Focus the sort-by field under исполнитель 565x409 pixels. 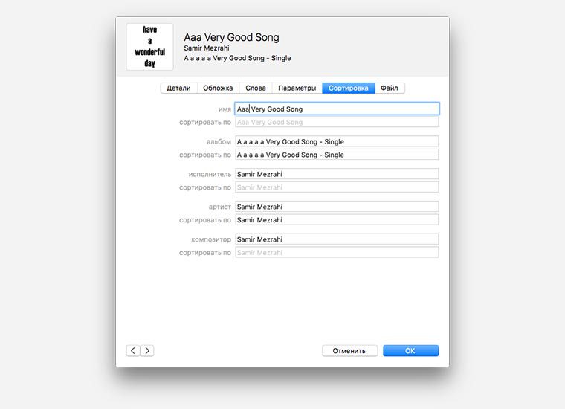(336, 187)
